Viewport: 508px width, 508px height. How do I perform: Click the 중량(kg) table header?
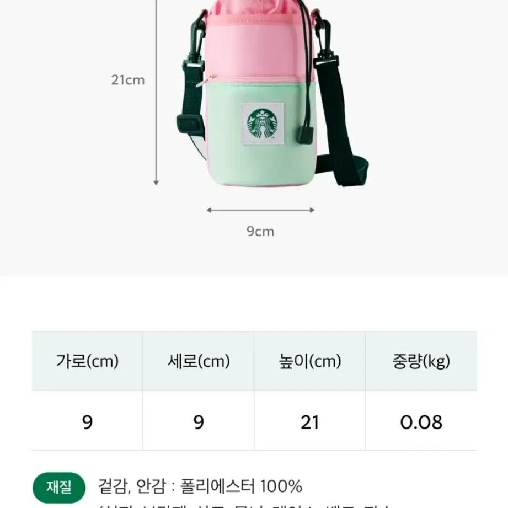[x=421, y=361]
